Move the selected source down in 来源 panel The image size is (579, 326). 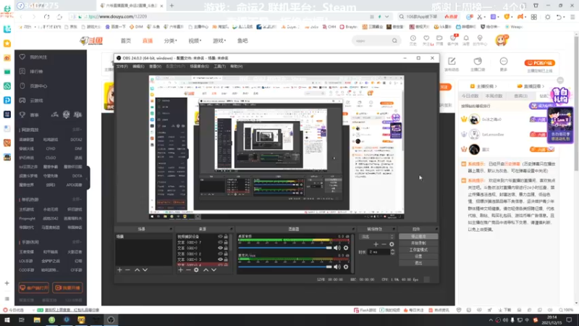click(214, 270)
